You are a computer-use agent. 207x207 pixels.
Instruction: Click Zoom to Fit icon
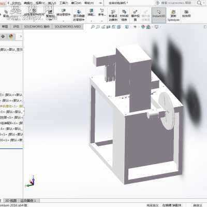pyautogui.click(x=93, y=27)
